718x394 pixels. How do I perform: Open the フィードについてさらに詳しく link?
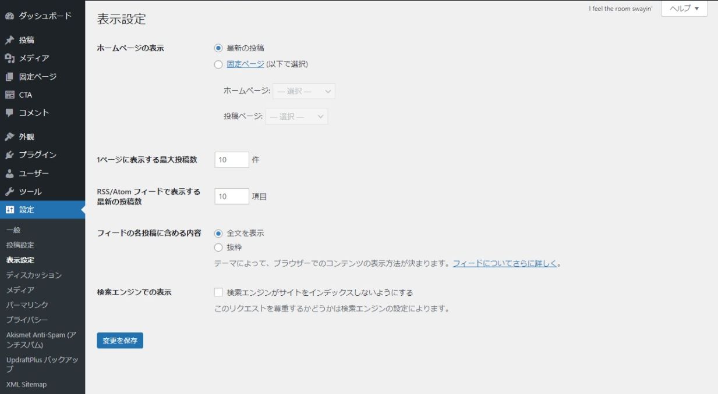[505, 263]
